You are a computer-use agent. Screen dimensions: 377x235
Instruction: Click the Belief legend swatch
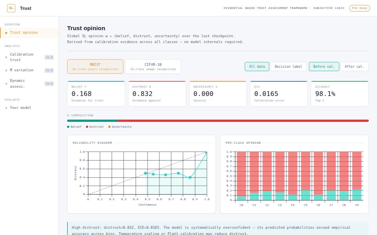(x=68, y=127)
